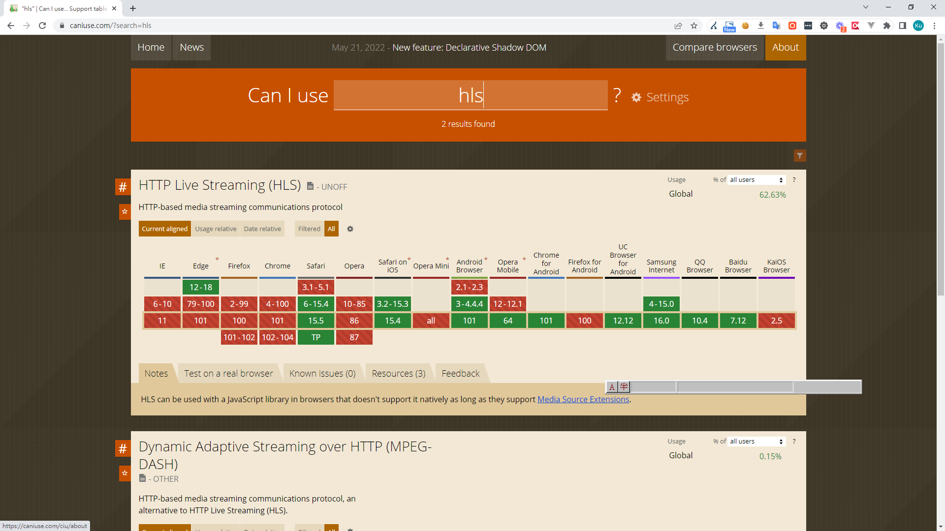Open HLS 'all users' usage dropdown
This screenshot has width=945, height=531.
coord(756,180)
